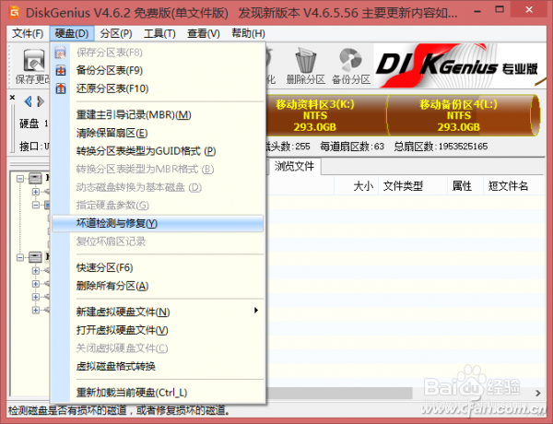The height and width of the screenshot is (424, 553).
Task: Select 快速分区(F6) menu item
Action: click(158, 267)
